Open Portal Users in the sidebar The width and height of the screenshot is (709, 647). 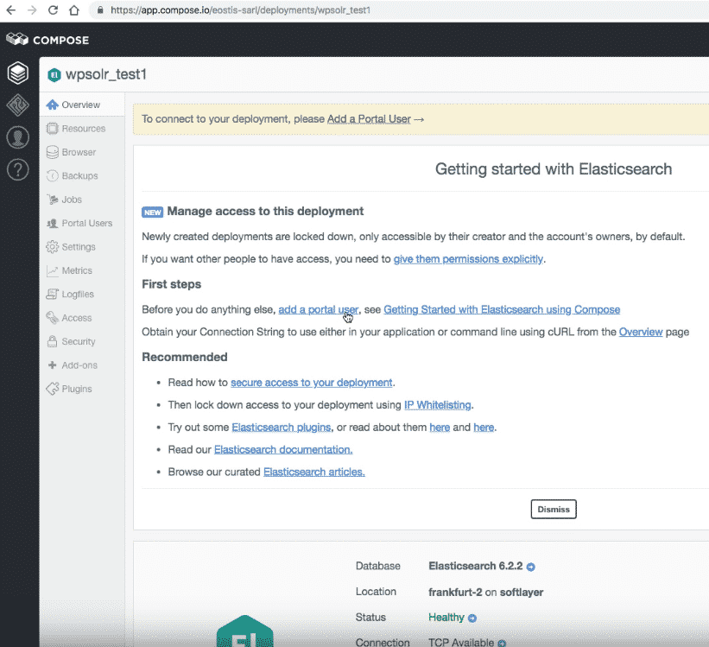pos(82,223)
